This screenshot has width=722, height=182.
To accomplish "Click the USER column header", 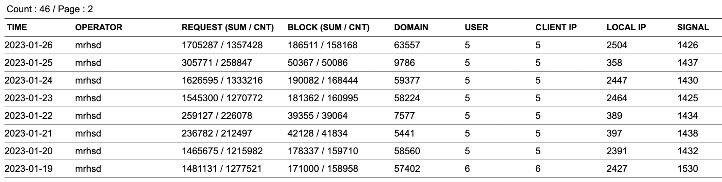I will click(476, 29).
